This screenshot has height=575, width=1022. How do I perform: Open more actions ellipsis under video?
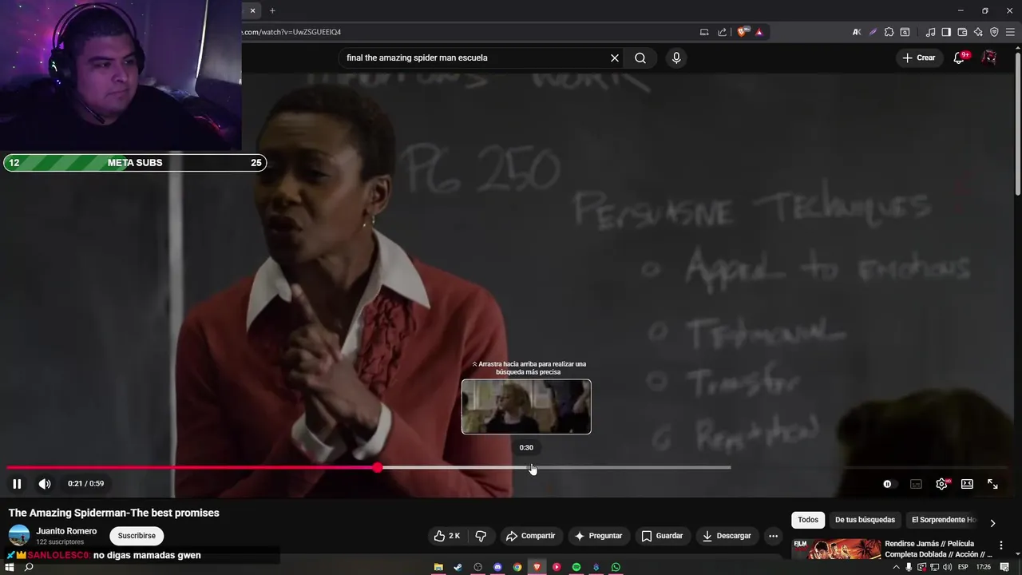tap(773, 536)
